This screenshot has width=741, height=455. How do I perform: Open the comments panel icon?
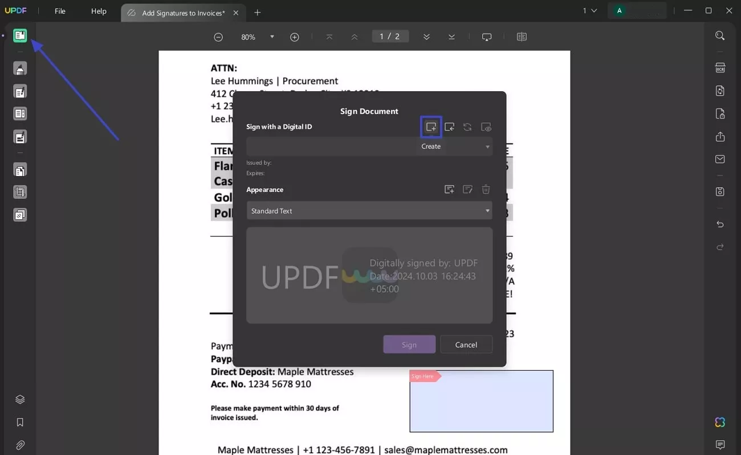click(720, 444)
